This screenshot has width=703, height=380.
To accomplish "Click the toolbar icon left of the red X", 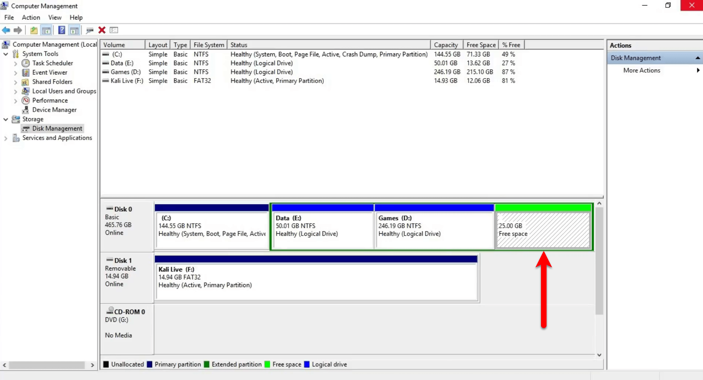I will tap(90, 30).
